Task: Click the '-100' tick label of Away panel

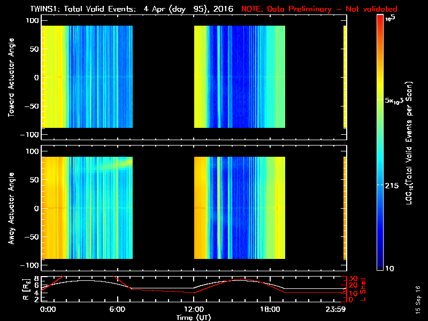Action: 29,265
